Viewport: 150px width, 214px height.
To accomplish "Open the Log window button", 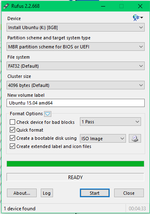I will [47, 193].
